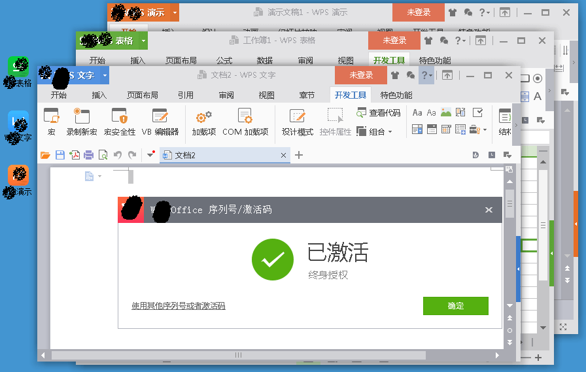The width and height of the screenshot is (586, 372).
Task: Launch the VB 编辑器
Action: [x=160, y=122]
